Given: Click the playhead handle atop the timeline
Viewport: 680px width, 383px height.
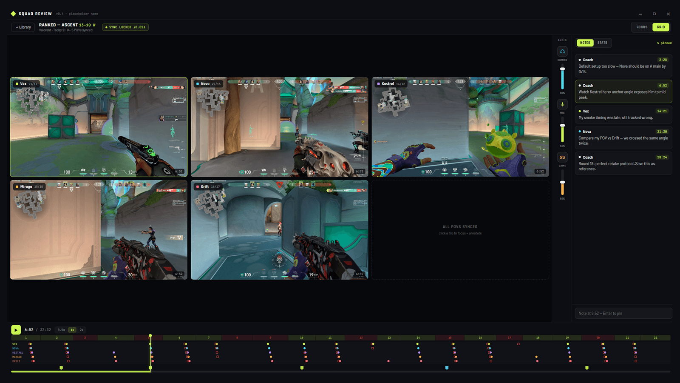Looking at the screenshot, I should [150, 336].
